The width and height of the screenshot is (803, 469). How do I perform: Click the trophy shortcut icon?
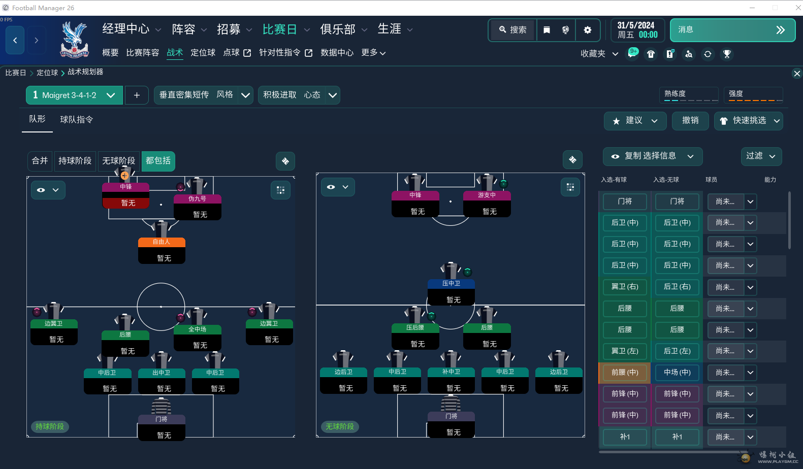(727, 54)
